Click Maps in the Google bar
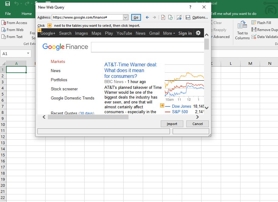The image size is (278, 202). coord(96,33)
